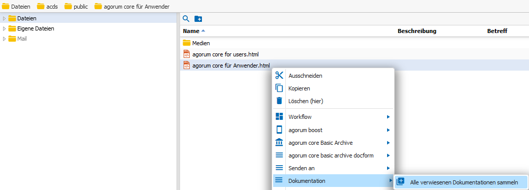Expand the Eigene Dateien tree node
529x190 pixels.
pyautogui.click(x=5, y=28)
